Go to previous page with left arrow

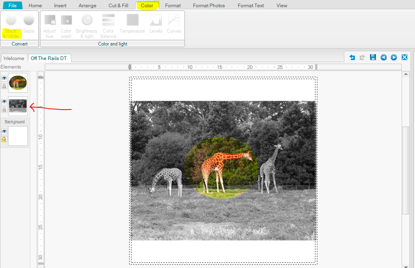[384, 57]
